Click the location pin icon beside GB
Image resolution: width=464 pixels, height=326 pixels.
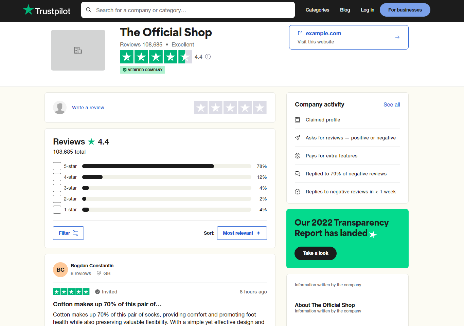pyautogui.click(x=99, y=273)
